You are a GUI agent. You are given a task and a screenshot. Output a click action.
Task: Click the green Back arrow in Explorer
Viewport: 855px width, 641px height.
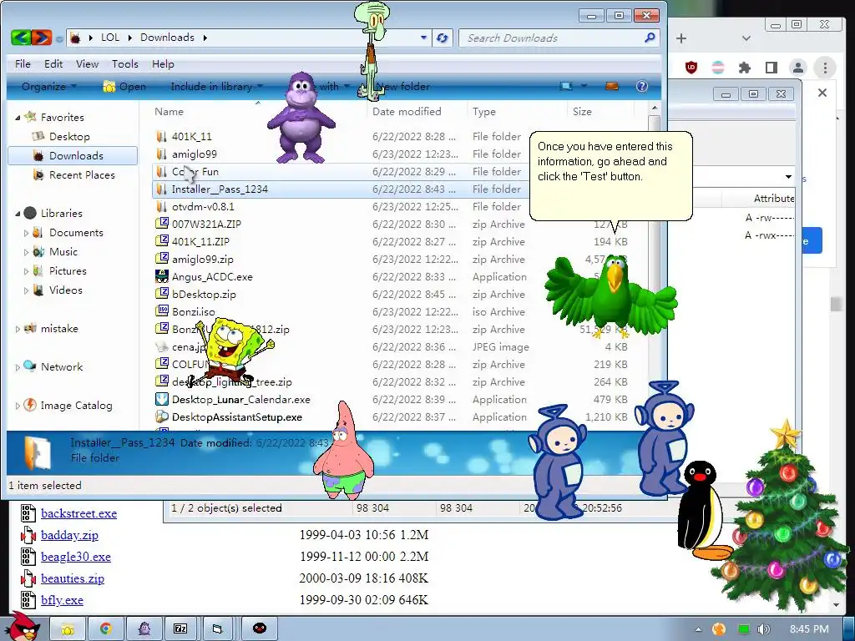click(20, 38)
